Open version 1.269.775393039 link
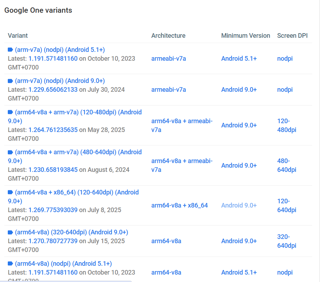This screenshot has height=282, width=320. [53, 210]
